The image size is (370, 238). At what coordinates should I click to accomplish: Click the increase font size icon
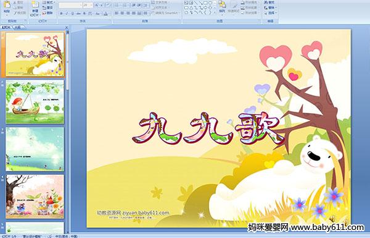pyautogui.click(x=97, y=5)
